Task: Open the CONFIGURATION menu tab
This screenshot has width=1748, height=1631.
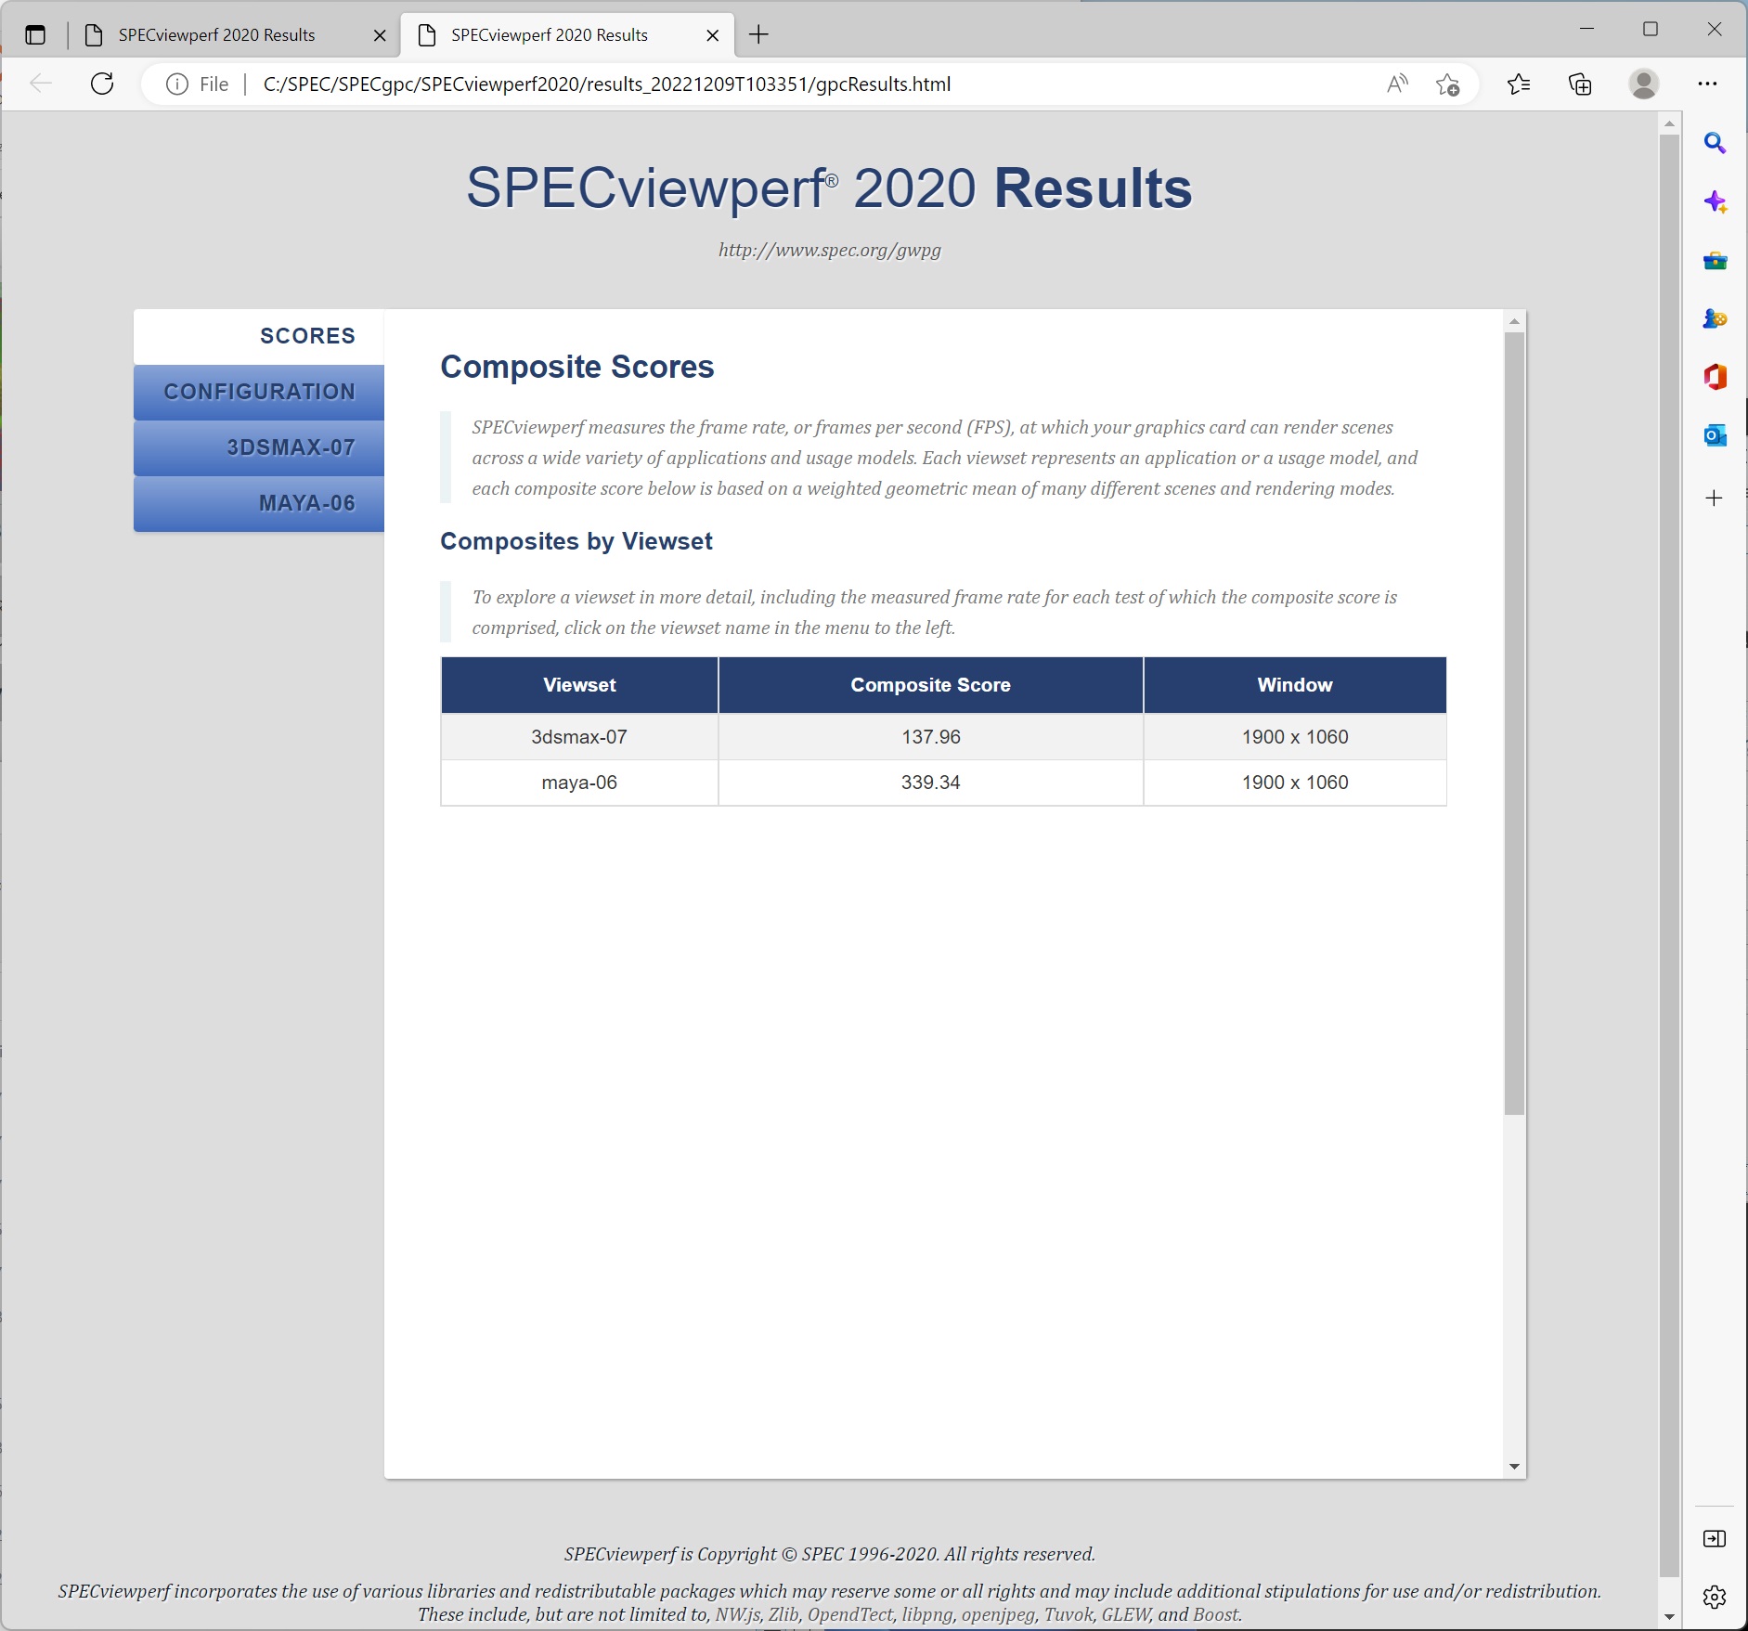Action: 259,392
